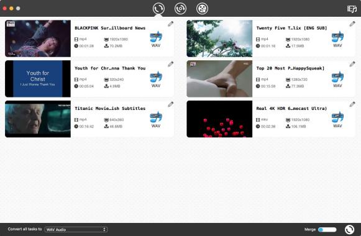Click the 70.2MB size of BLACKPINK video
361x236 pixels.
pos(116,46)
